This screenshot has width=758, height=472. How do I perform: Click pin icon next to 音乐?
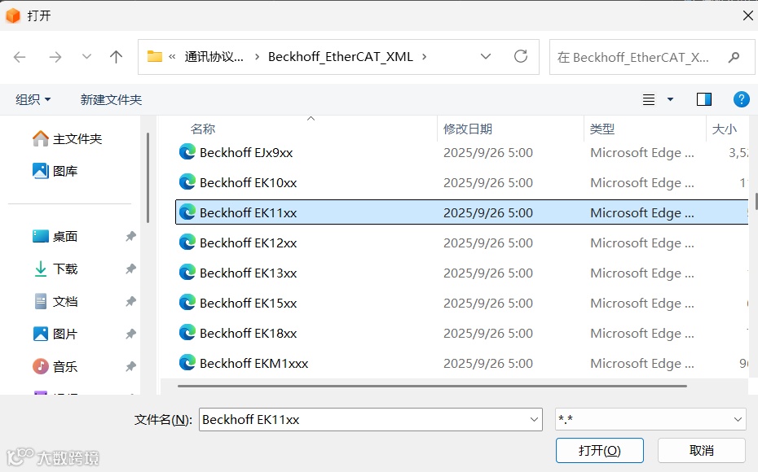tap(130, 367)
